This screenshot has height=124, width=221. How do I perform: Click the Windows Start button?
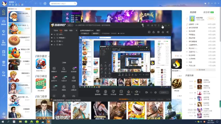[x=2, y=122]
